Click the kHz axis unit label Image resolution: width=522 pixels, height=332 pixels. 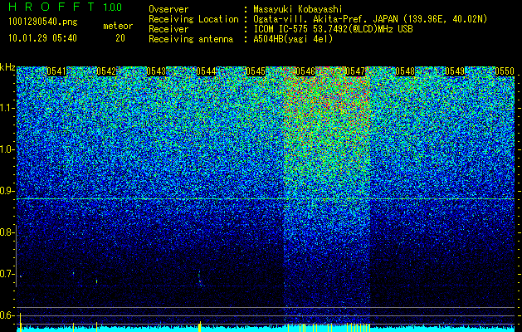[x=7, y=67]
